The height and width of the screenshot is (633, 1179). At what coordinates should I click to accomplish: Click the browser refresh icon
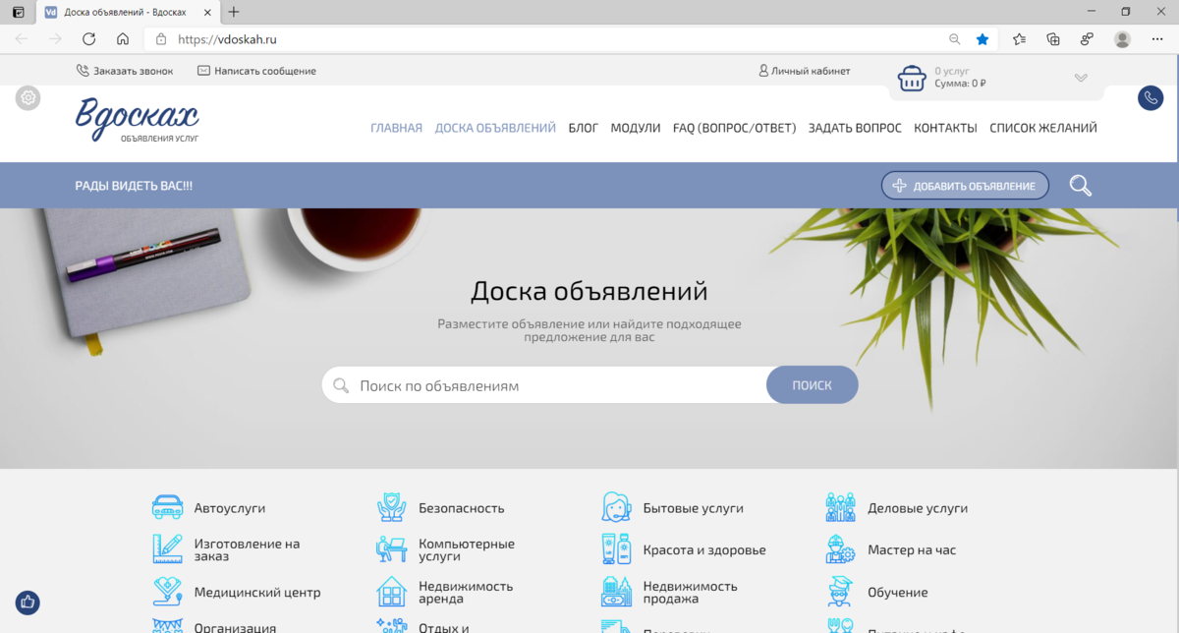click(x=88, y=39)
